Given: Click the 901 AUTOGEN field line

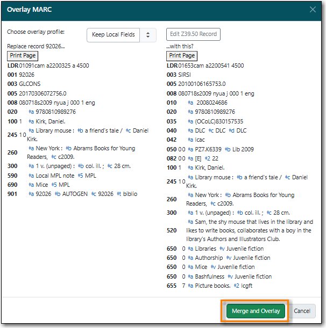Looking at the screenshot, I should click(72, 194).
